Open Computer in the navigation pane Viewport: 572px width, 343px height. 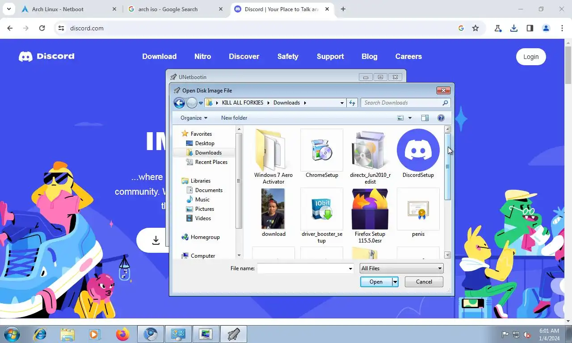coord(203,256)
